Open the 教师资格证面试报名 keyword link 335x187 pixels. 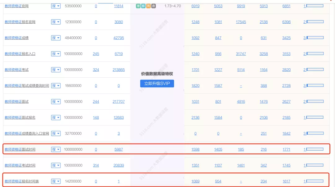coord(20,117)
